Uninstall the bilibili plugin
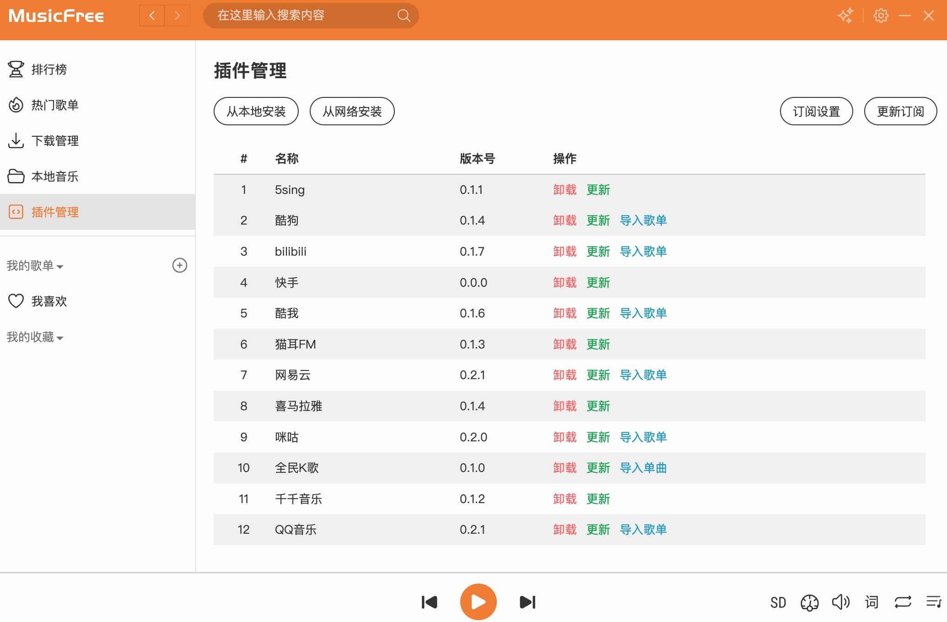The width and height of the screenshot is (947, 622). coord(565,252)
